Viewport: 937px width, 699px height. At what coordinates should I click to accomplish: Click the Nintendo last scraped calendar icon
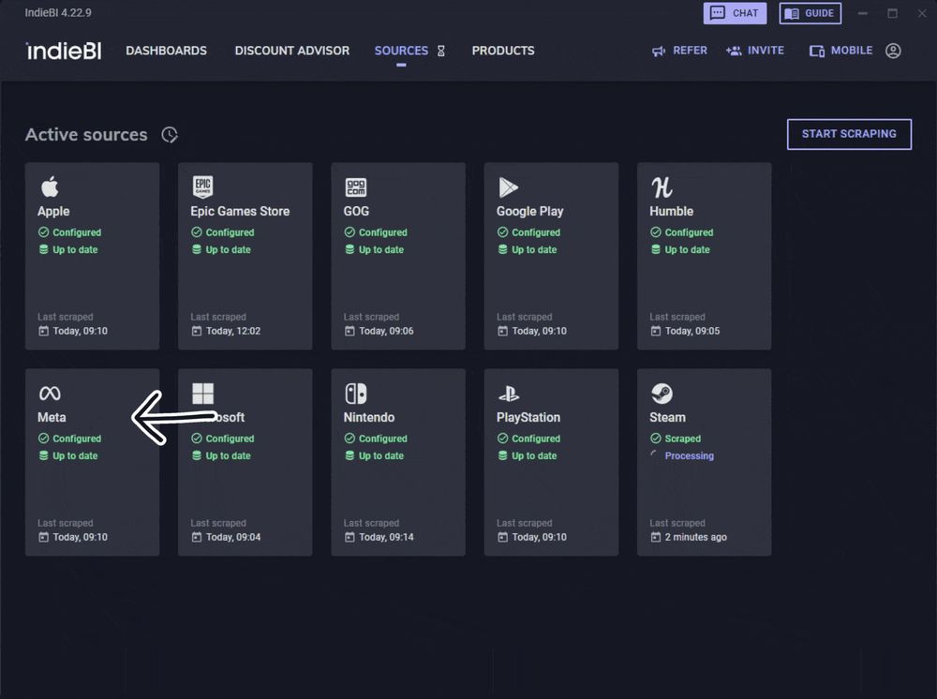[x=350, y=537]
